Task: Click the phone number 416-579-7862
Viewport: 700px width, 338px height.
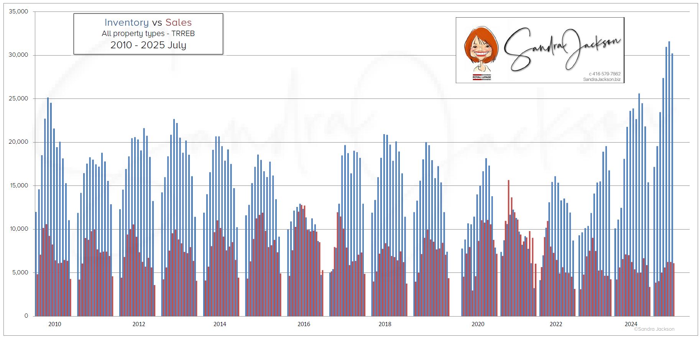Action: pyautogui.click(x=606, y=74)
